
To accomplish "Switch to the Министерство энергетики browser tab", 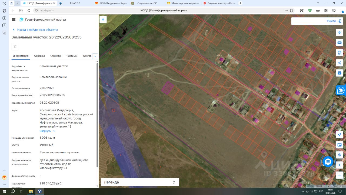I will pos(183,3).
